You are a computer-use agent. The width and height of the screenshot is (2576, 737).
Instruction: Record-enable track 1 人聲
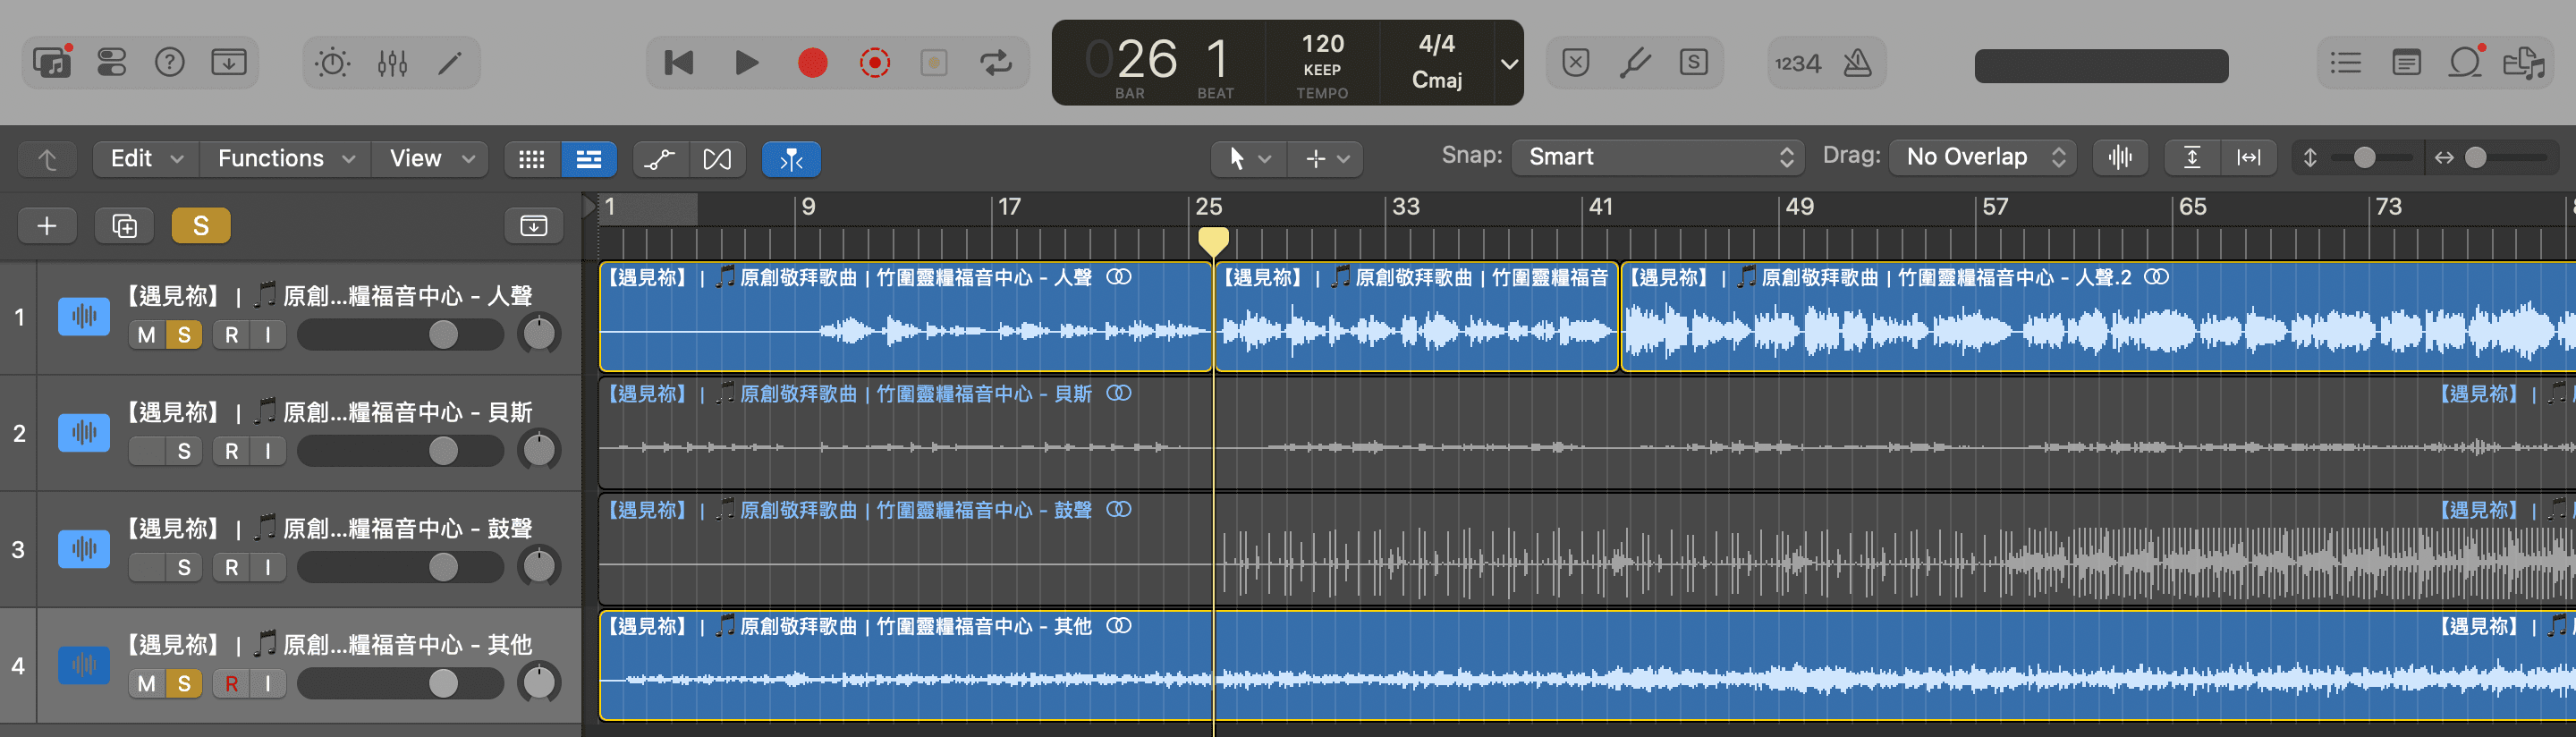click(x=231, y=335)
